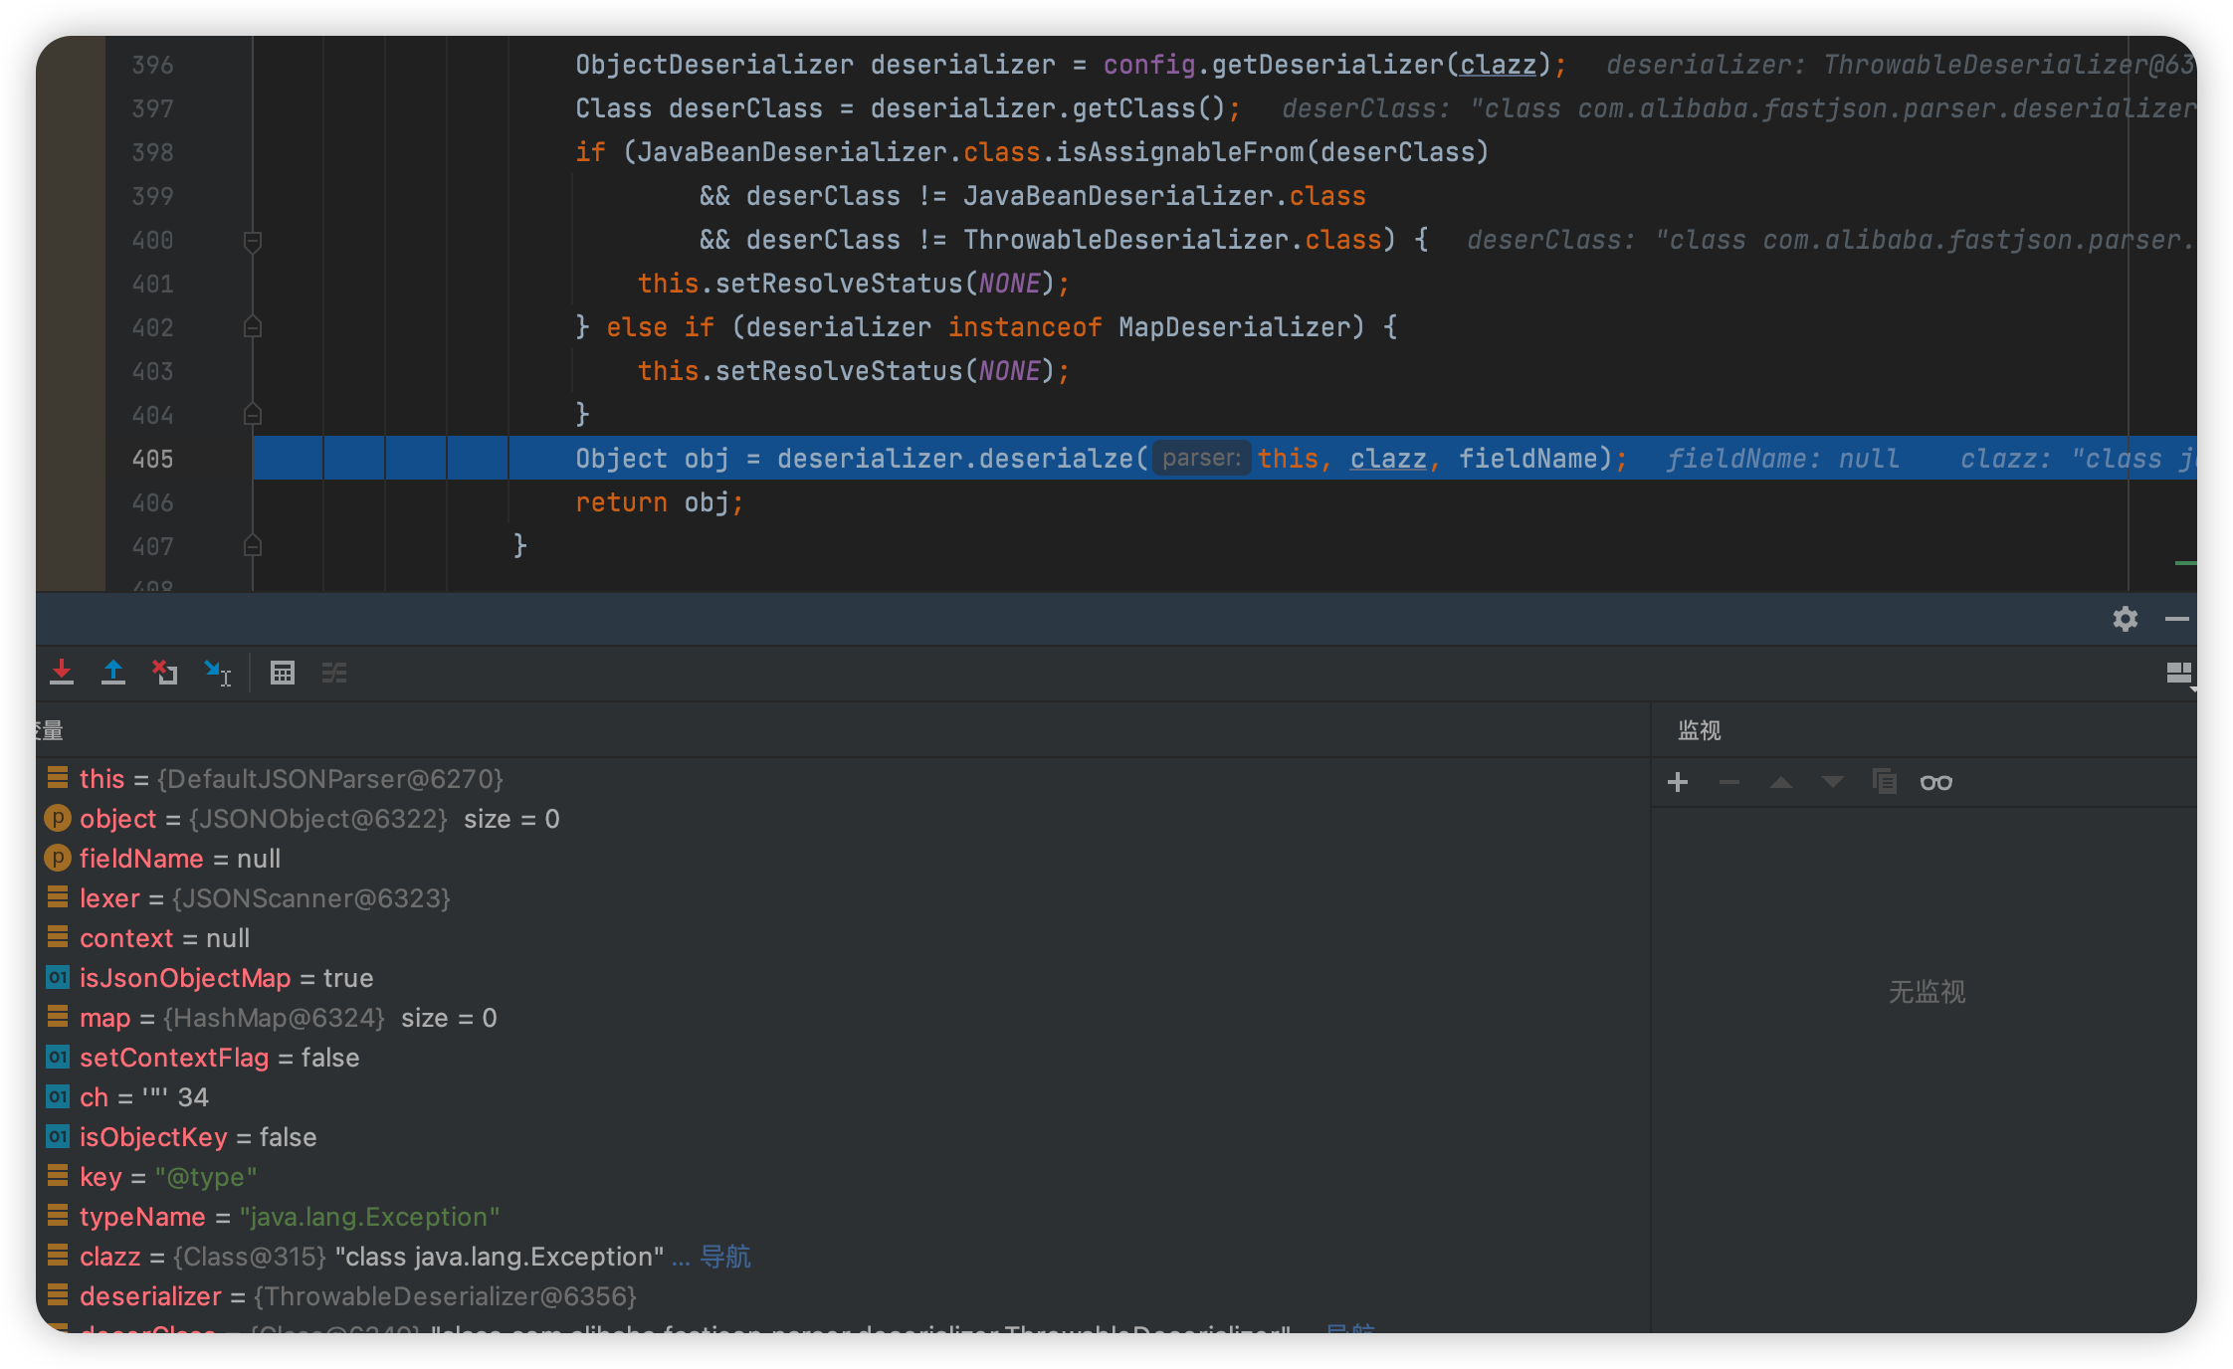Click 'isAssignableFrom' on line 398
The width and height of the screenshot is (2233, 1369).
[x=1180, y=152]
